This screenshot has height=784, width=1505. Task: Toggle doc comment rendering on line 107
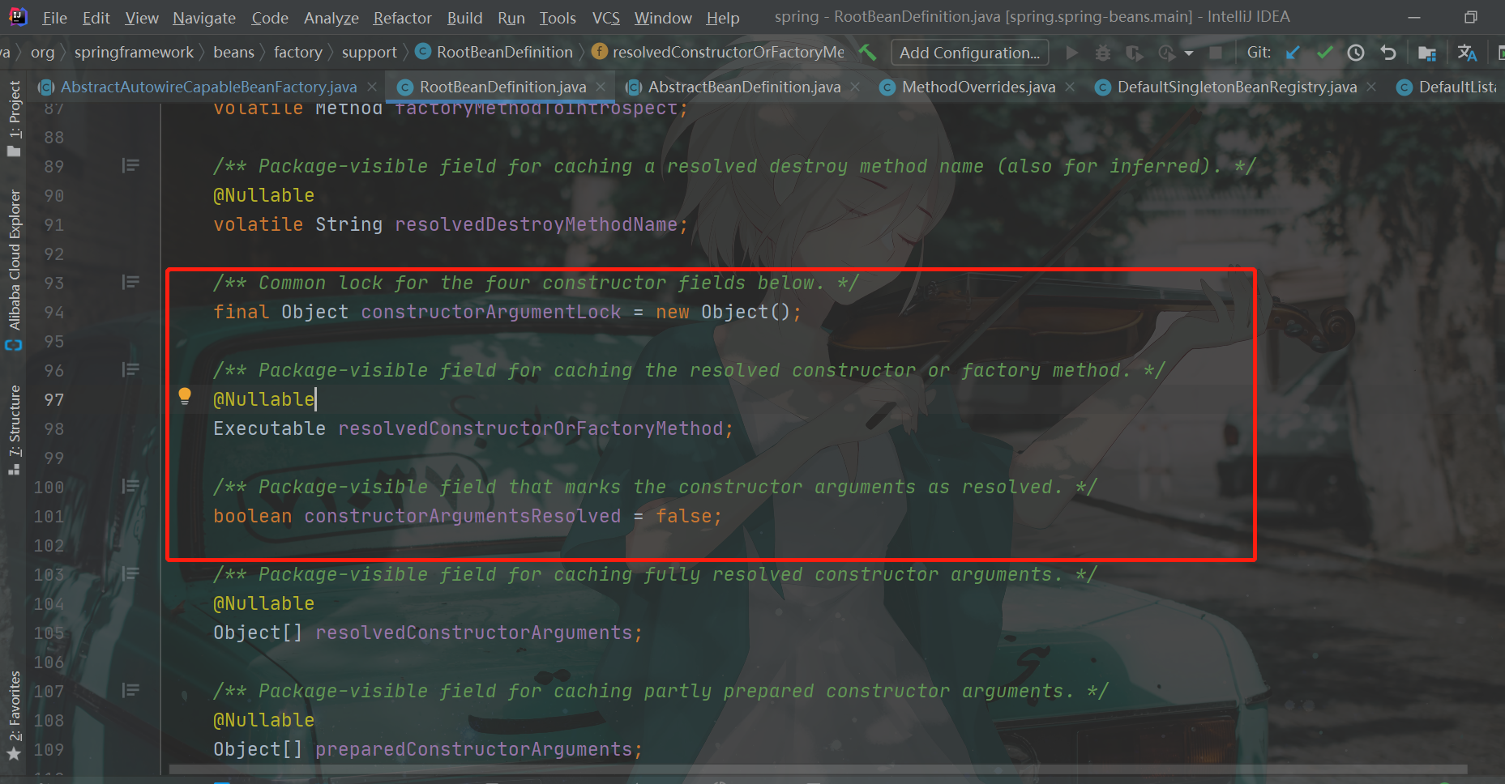pos(130,690)
